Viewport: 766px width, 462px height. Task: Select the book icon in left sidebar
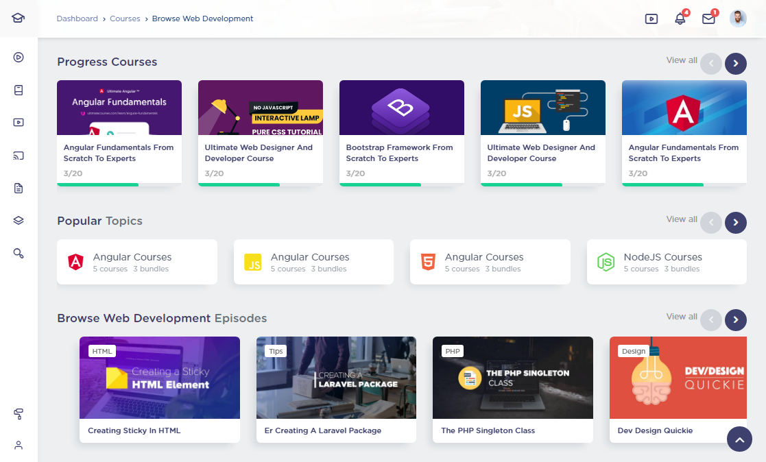pyautogui.click(x=19, y=90)
